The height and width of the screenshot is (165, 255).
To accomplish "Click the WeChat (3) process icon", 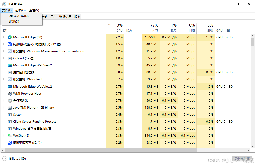I will 10,136.
